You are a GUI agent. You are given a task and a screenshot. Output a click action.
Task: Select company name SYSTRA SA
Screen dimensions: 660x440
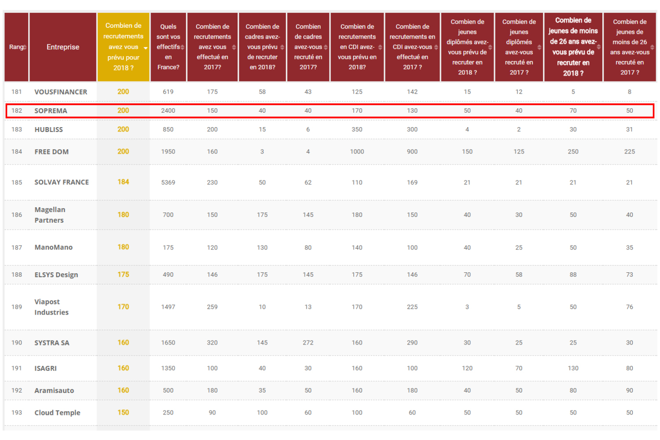point(52,343)
